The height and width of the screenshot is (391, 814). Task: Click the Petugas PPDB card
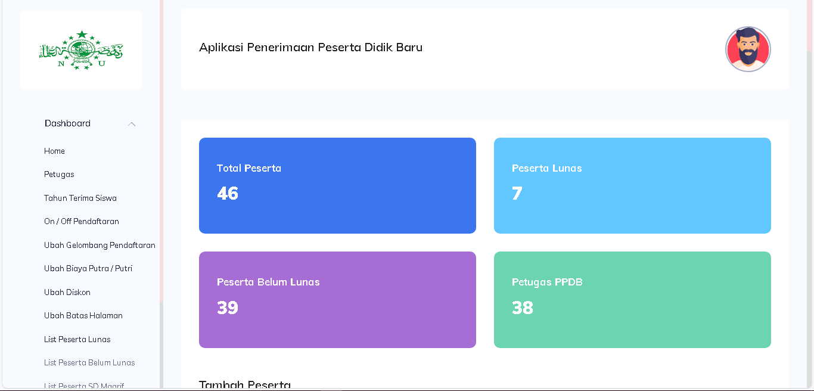(x=632, y=299)
